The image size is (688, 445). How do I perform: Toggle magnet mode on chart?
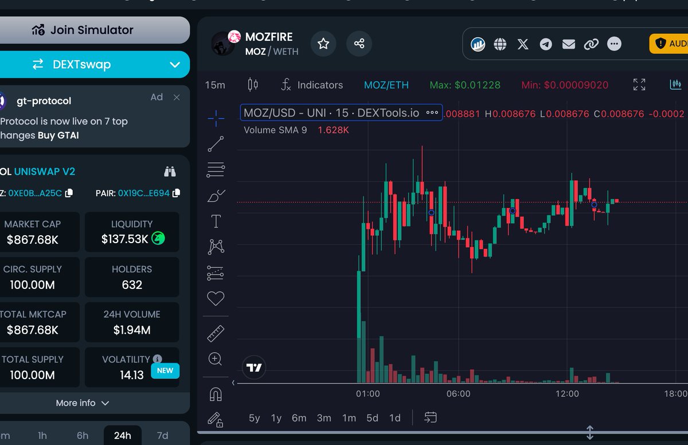pos(216,395)
